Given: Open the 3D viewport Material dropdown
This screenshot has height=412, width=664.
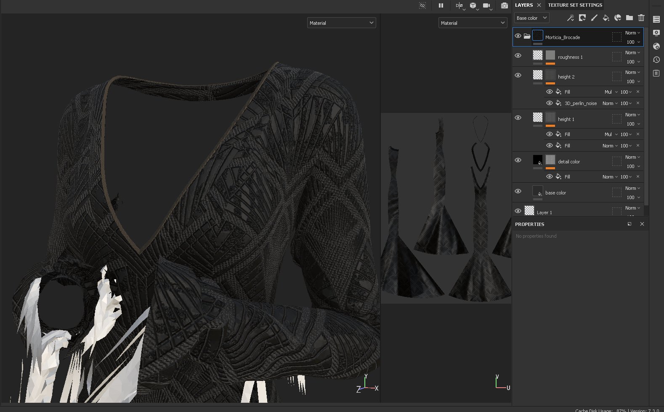Looking at the screenshot, I should (341, 23).
